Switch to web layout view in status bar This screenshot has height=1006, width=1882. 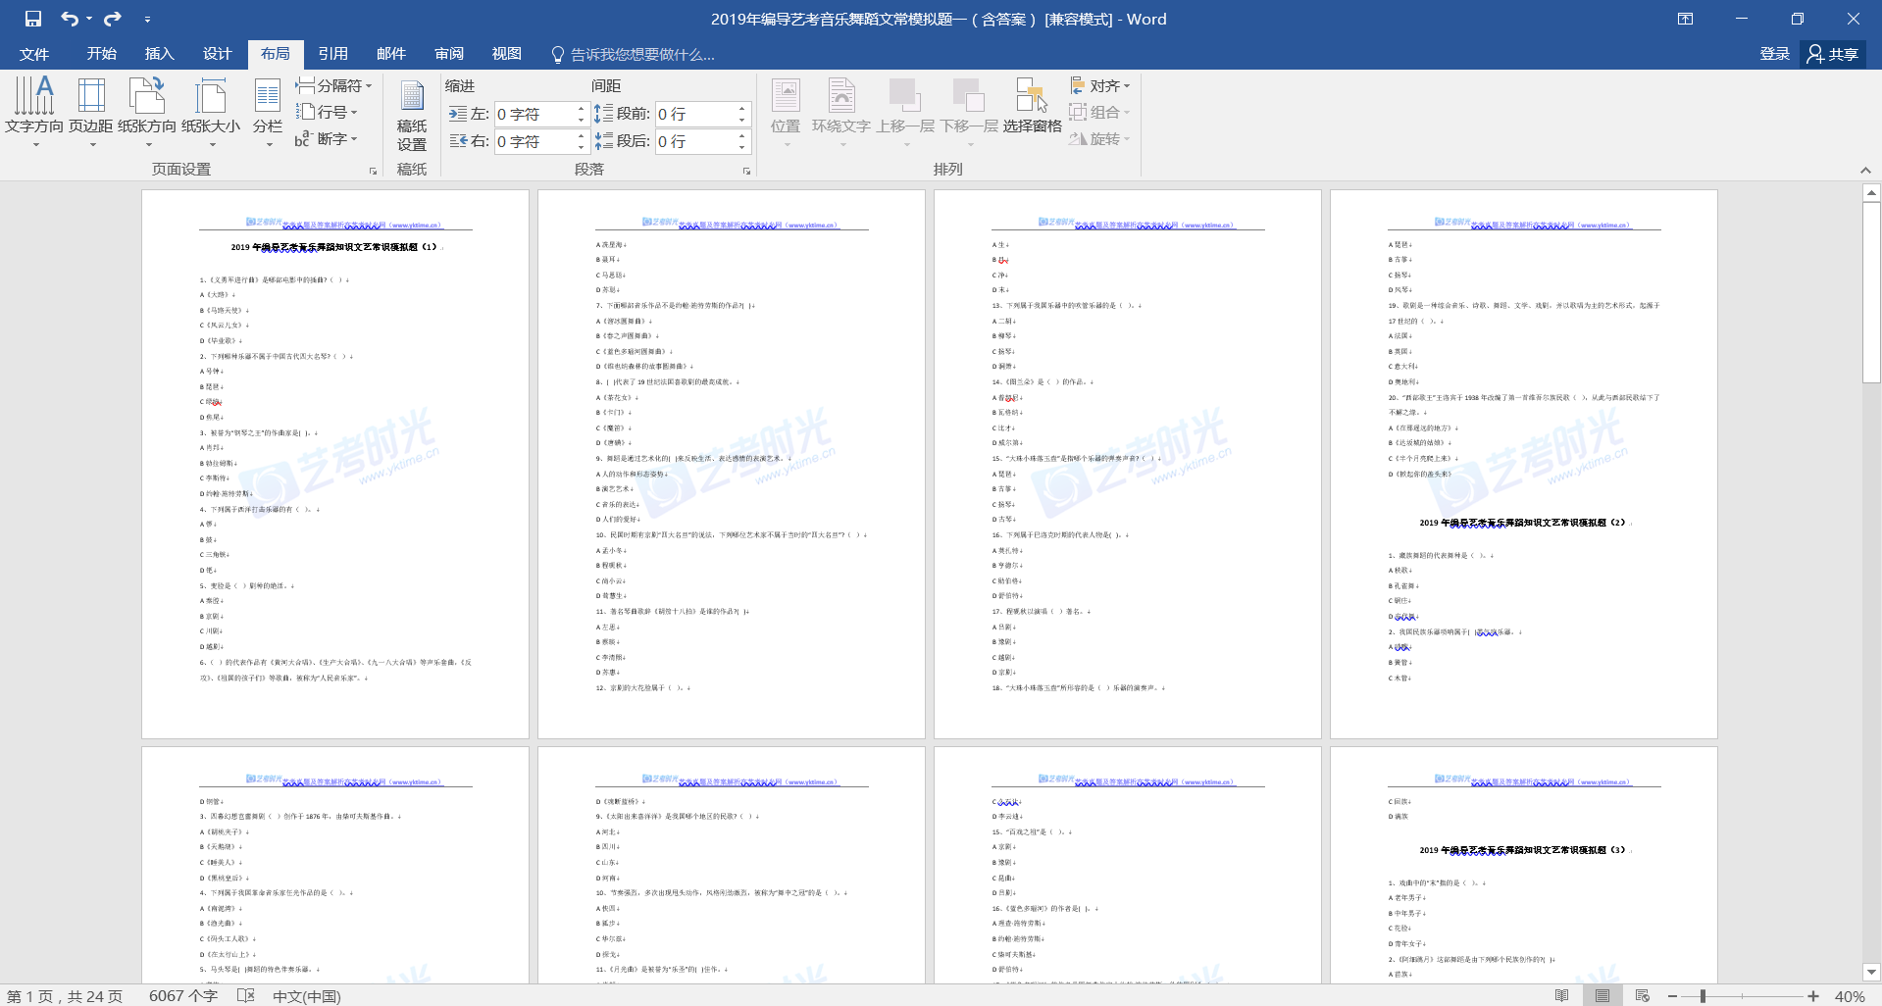[1643, 996]
